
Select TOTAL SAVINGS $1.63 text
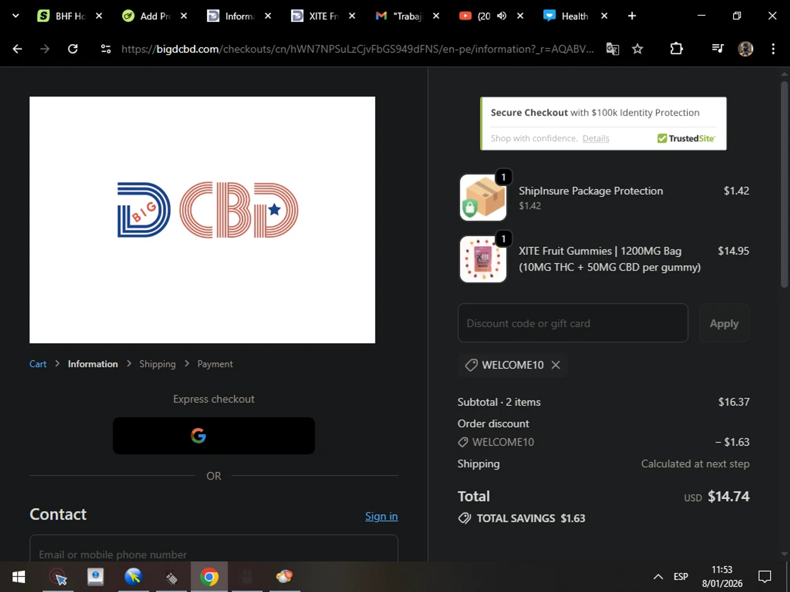[531, 518]
